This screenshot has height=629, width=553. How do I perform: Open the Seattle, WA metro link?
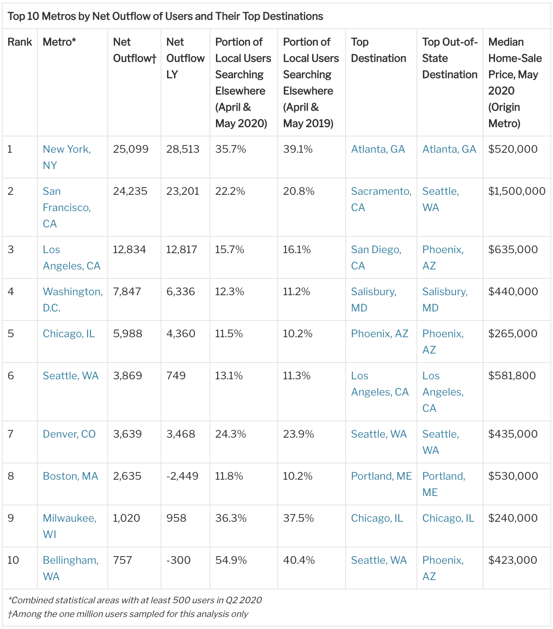[70, 375]
